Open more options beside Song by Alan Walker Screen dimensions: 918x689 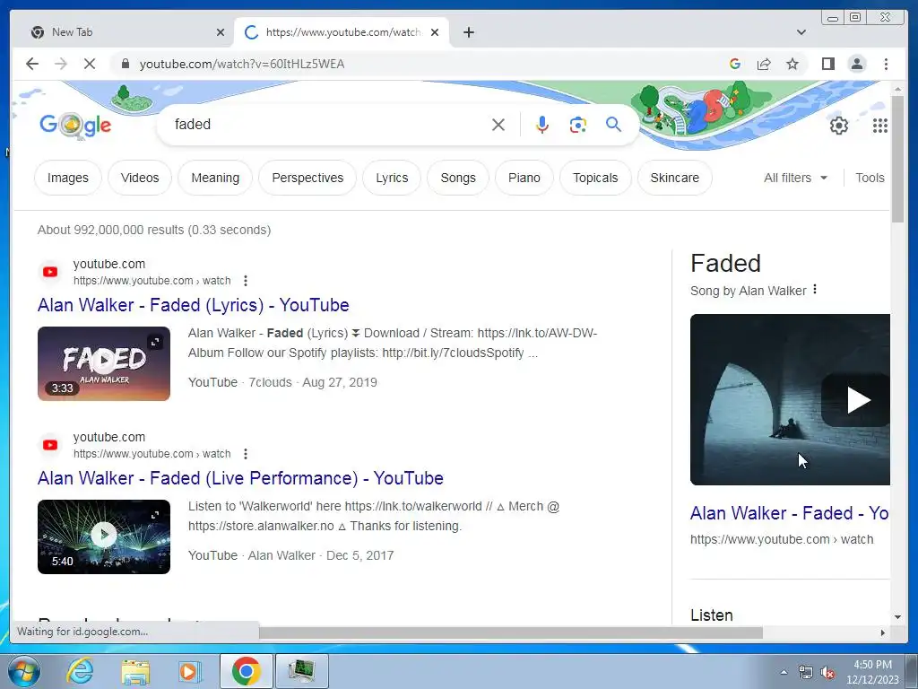[815, 290]
